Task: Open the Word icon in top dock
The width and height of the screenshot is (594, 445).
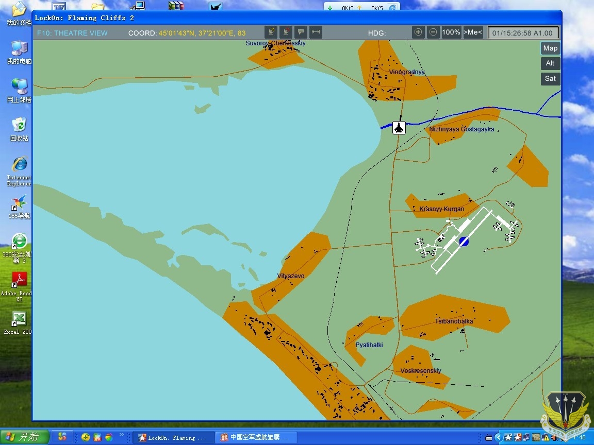Action: (x=59, y=6)
